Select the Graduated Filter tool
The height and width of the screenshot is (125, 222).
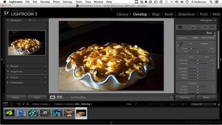tap(199, 27)
